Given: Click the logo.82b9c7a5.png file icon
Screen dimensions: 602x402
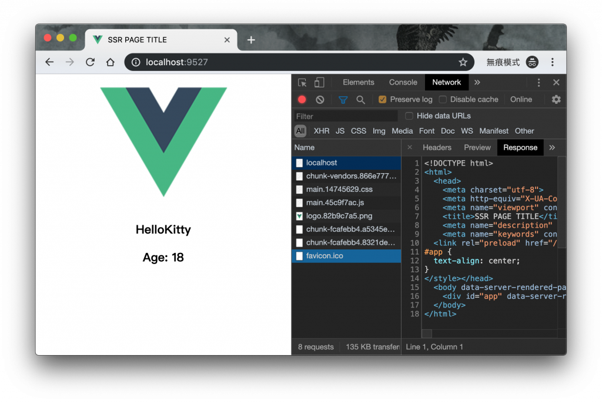Looking at the screenshot, I should point(299,216).
